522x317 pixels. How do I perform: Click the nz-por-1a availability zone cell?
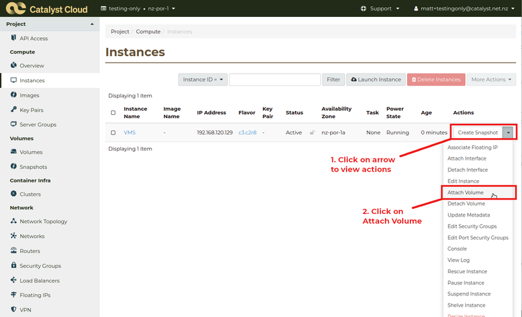click(x=333, y=132)
